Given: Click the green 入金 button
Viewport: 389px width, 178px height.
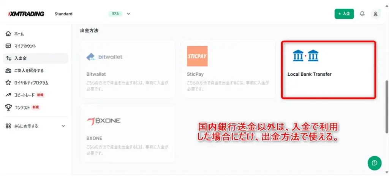Looking at the screenshot, I should [344, 14].
